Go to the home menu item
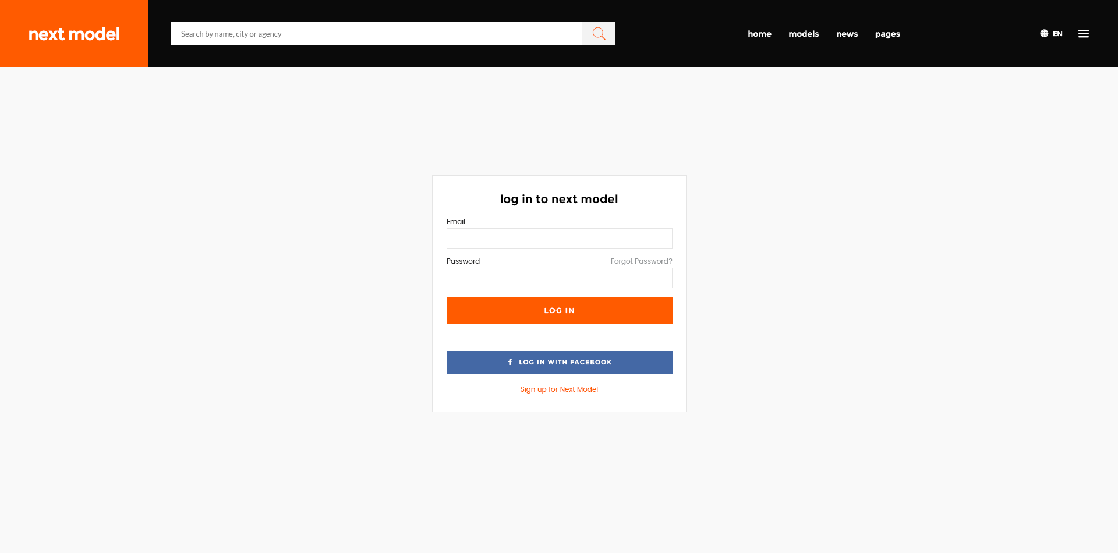 coord(759,34)
